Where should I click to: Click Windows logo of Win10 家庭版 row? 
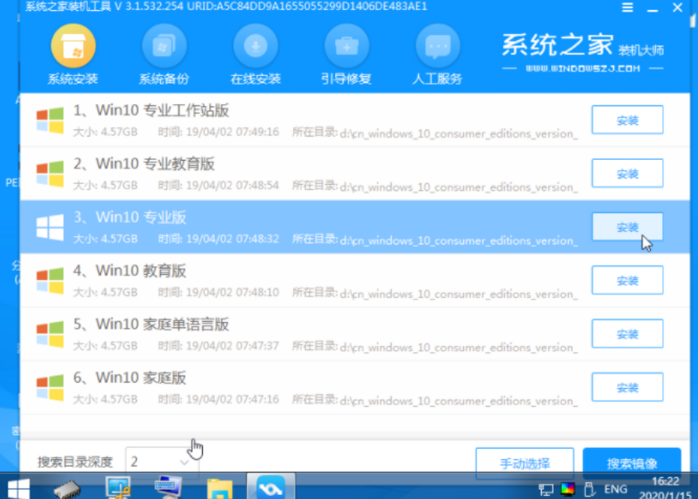[50, 387]
